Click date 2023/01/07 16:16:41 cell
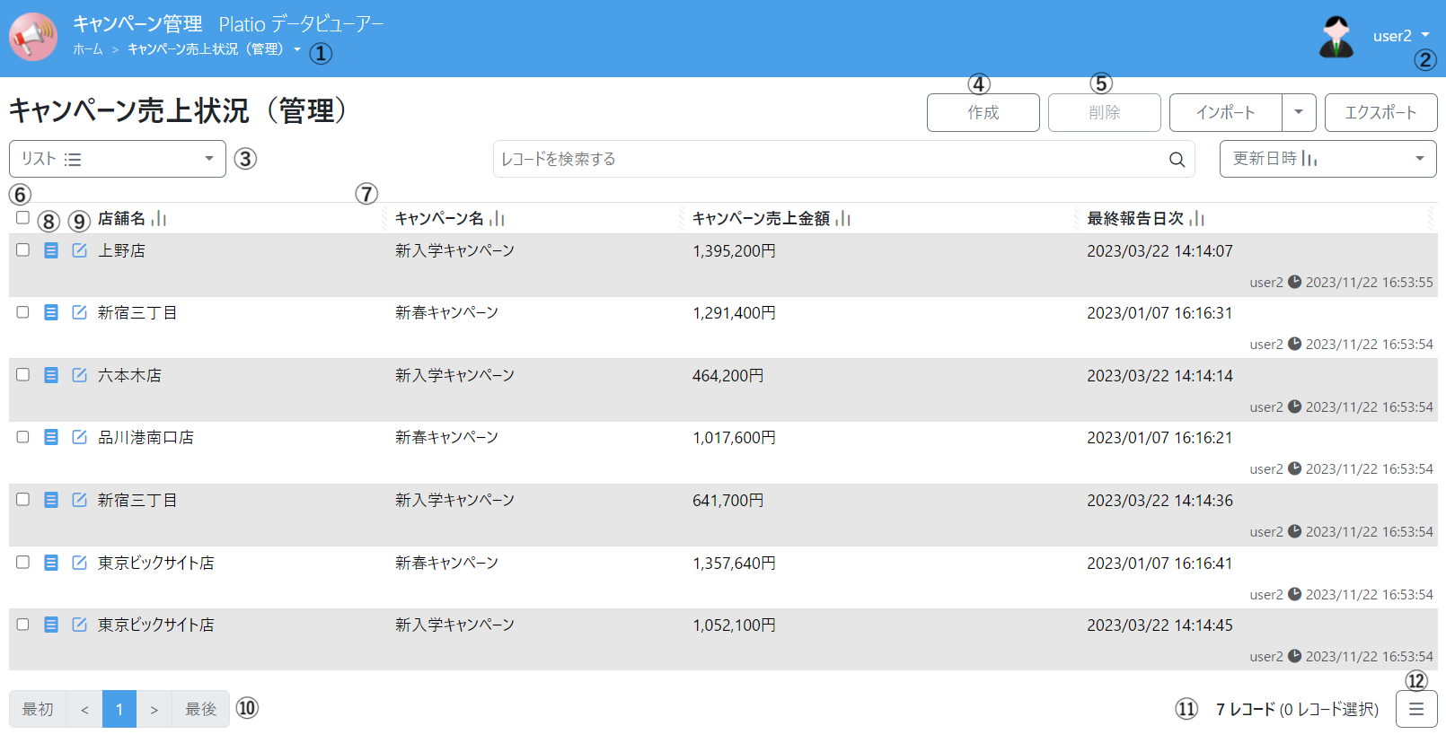 pos(1159,564)
